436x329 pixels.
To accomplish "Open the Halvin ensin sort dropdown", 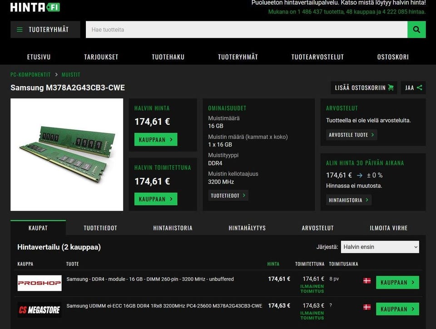I will coord(380,247).
